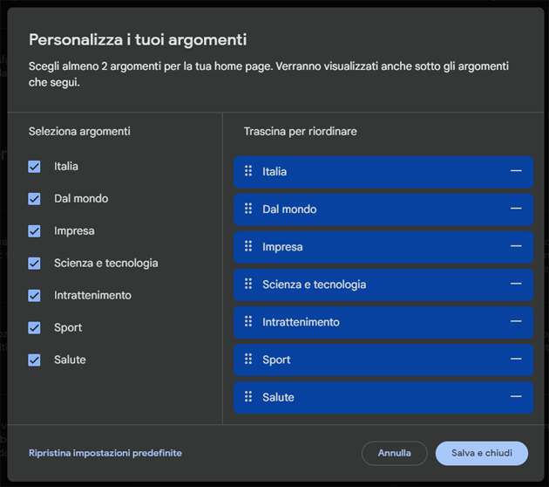Grab the Intrattenimento drag handle icon
This screenshot has height=487, width=549.
248,322
